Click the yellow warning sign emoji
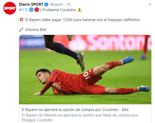The image size is (155, 123). click(x=80, y=10)
